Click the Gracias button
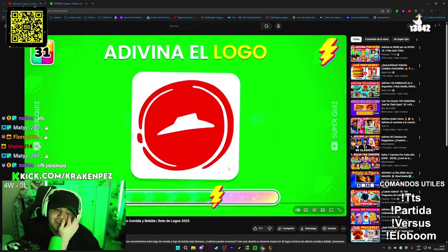Screen dimensions: 448x252 pyautogui.click(x=329, y=229)
